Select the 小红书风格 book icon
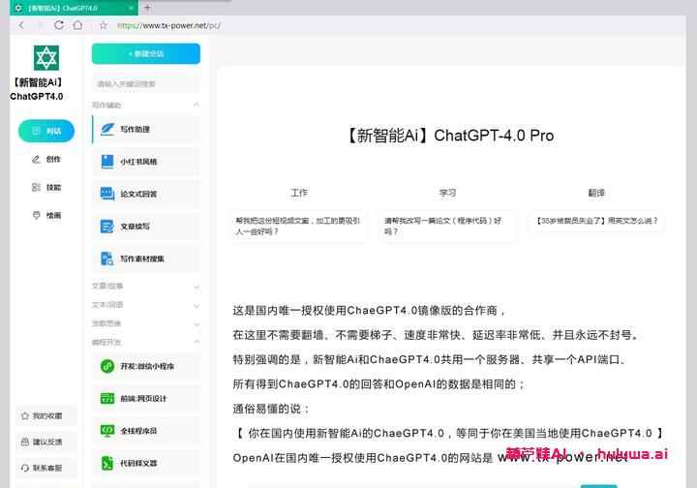Screen dimensions: 697x488 tap(107, 162)
